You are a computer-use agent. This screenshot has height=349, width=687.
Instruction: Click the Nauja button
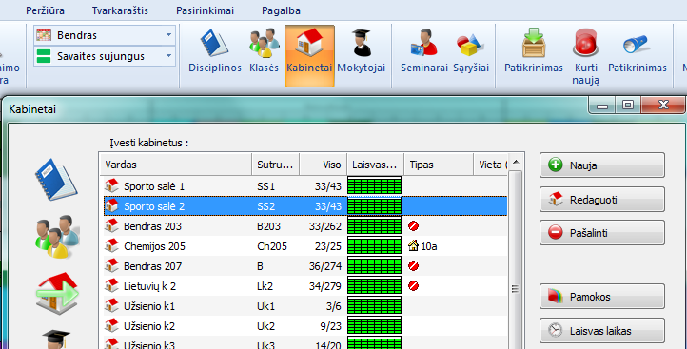pyautogui.click(x=602, y=165)
